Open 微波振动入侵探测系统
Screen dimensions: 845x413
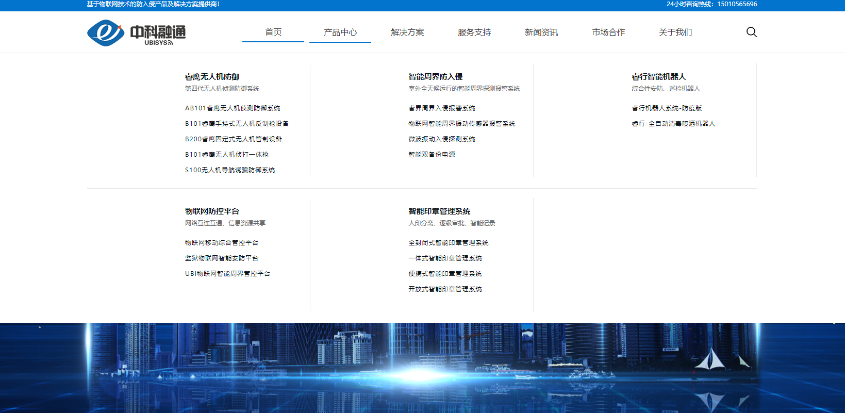point(442,139)
